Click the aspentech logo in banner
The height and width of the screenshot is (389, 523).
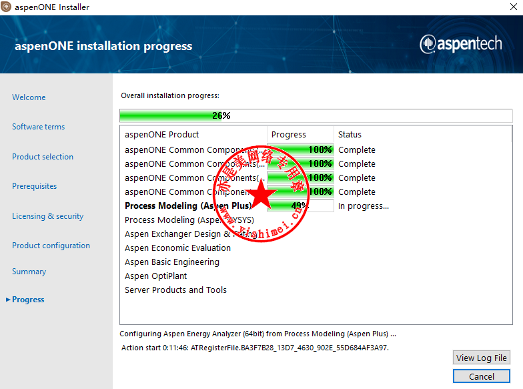[x=460, y=44]
